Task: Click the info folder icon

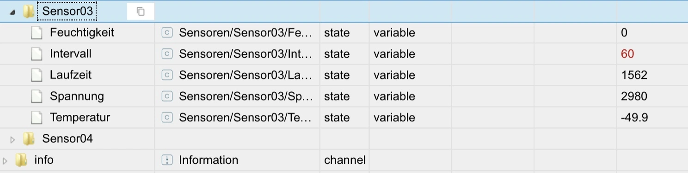Action: click(x=21, y=160)
